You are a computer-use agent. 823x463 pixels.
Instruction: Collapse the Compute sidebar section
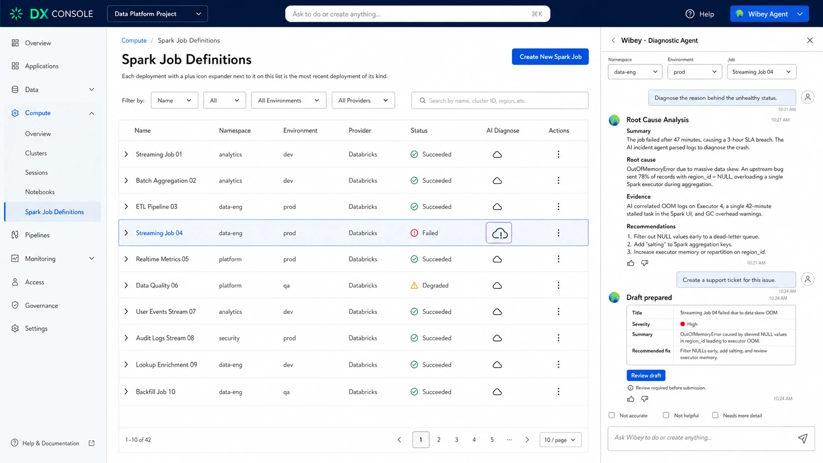coord(92,113)
